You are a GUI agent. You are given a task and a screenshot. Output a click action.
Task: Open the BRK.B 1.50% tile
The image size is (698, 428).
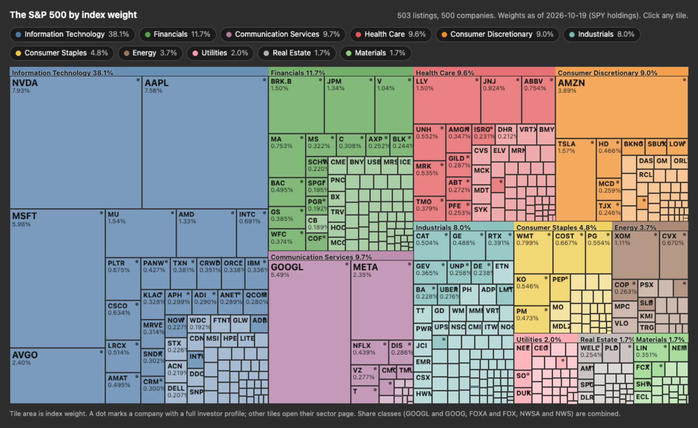pos(296,104)
